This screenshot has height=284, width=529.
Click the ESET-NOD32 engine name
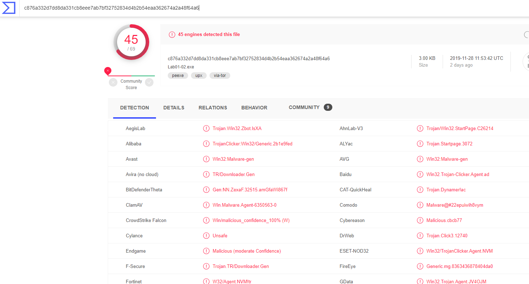pos(354,251)
